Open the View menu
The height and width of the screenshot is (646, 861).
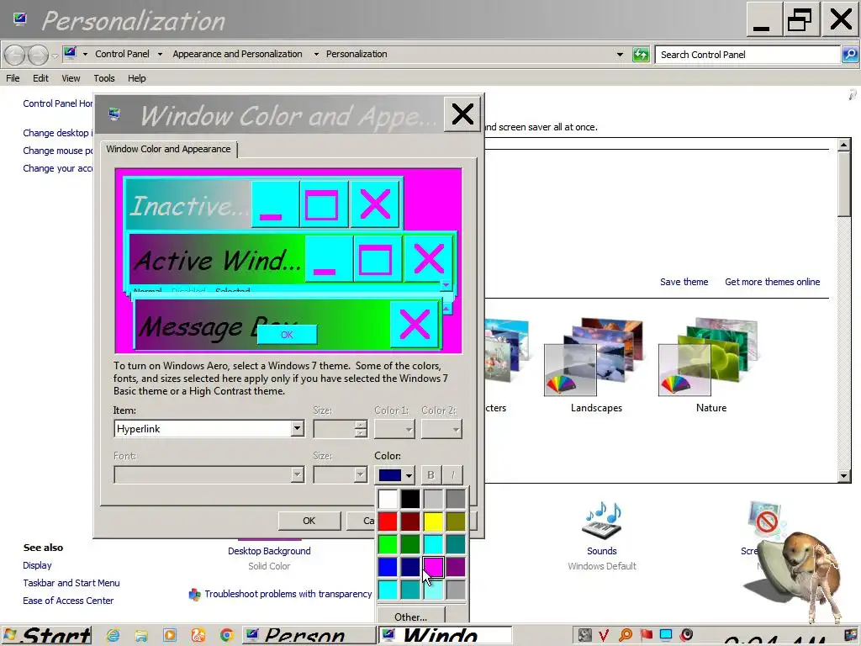[x=71, y=78]
